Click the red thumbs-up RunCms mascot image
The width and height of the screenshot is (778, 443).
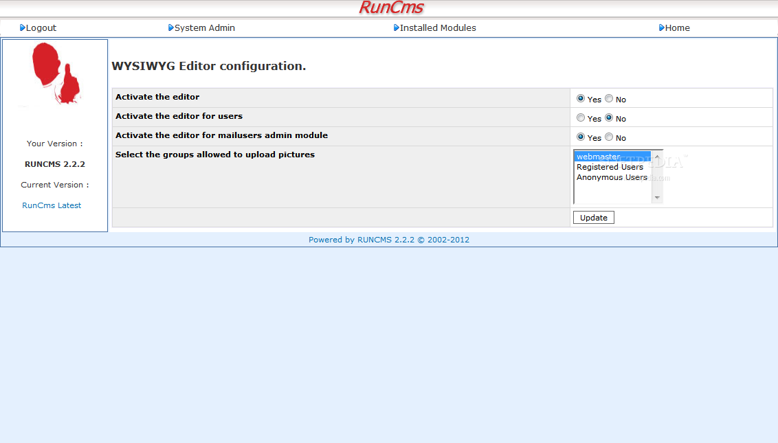pyautogui.click(x=55, y=73)
